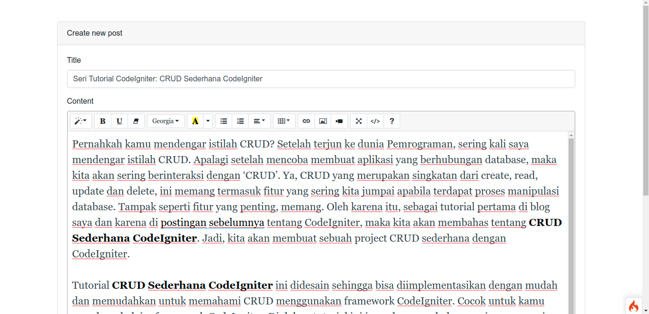The height and width of the screenshot is (314, 649).
Task: Open the Georgia font family dropdown
Action: 165,121
